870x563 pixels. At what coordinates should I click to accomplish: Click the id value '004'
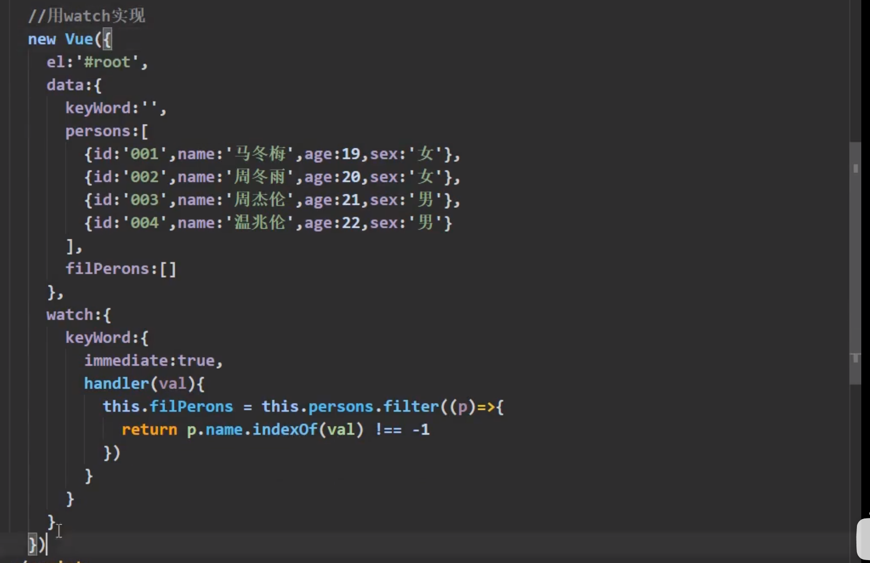(x=144, y=223)
